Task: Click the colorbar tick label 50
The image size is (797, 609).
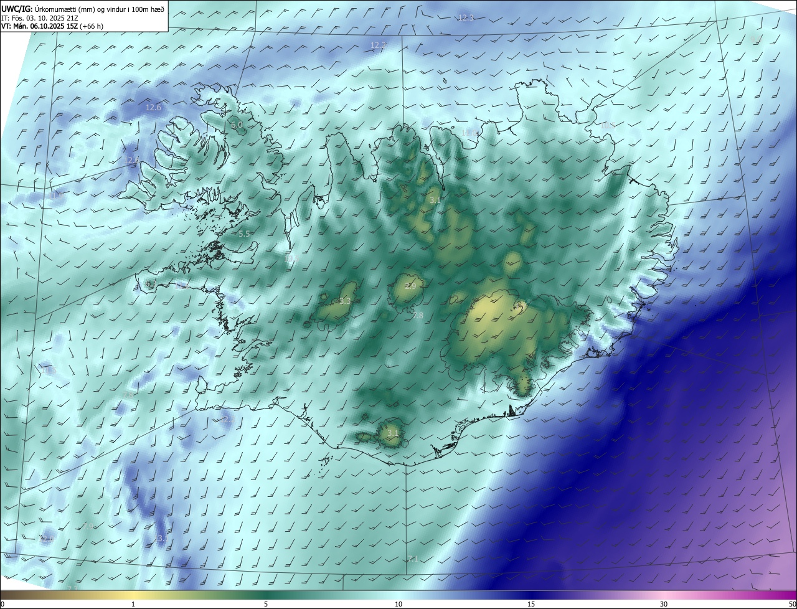Action: pos(791,604)
